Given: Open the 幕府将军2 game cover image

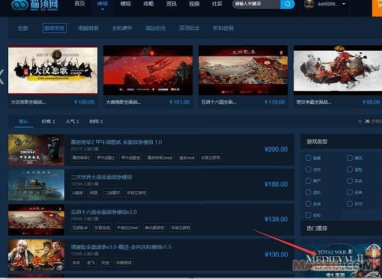Looking at the screenshot, I should (x=36, y=151).
